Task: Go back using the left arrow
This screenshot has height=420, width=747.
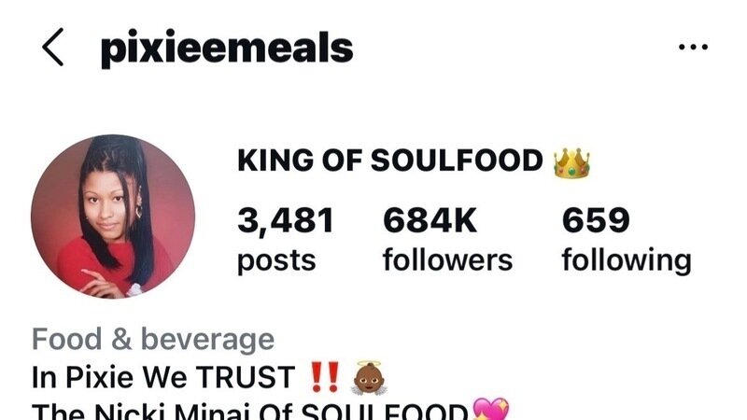Action: (52, 47)
